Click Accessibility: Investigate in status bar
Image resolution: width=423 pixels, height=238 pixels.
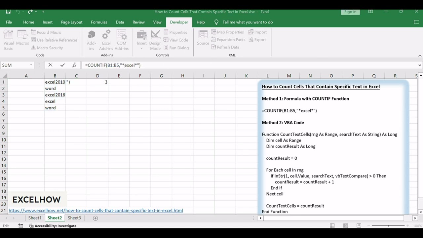pyautogui.click(x=53, y=226)
